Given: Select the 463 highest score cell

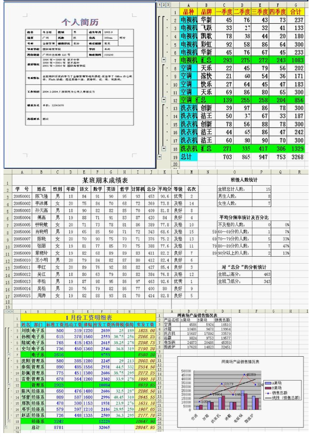Looking at the screenshot, I should pyautogui.click(x=261, y=274).
